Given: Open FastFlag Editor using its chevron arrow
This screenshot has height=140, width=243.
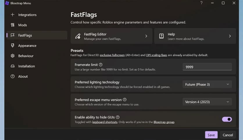Looking at the screenshot, I should click(146, 36).
